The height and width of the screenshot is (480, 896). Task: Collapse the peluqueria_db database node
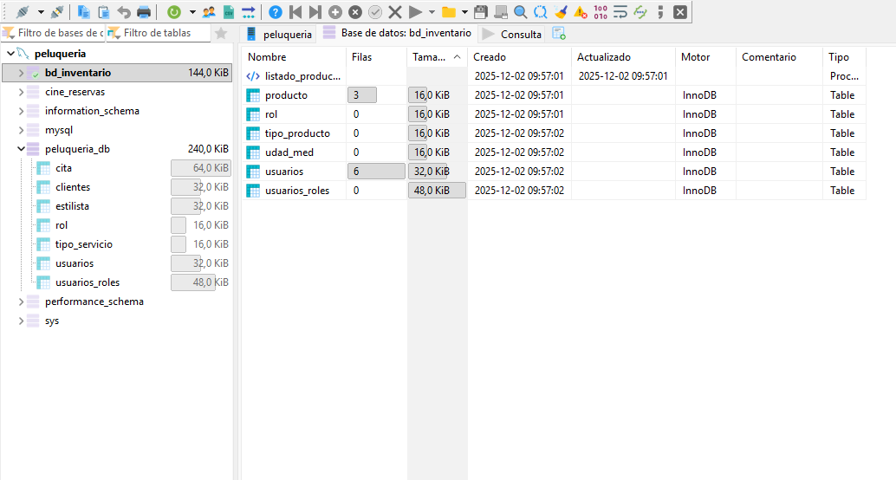tap(21, 149)
